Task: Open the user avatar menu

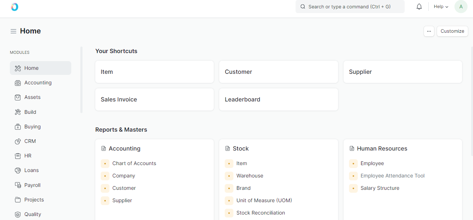Action: pyautogui.click(x=461, y=7)
